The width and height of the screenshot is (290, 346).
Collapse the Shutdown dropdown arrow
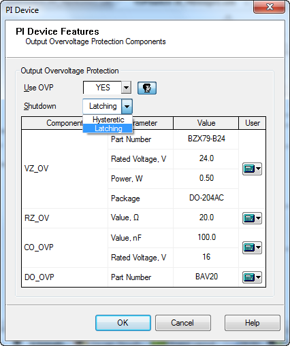[127, 106]
